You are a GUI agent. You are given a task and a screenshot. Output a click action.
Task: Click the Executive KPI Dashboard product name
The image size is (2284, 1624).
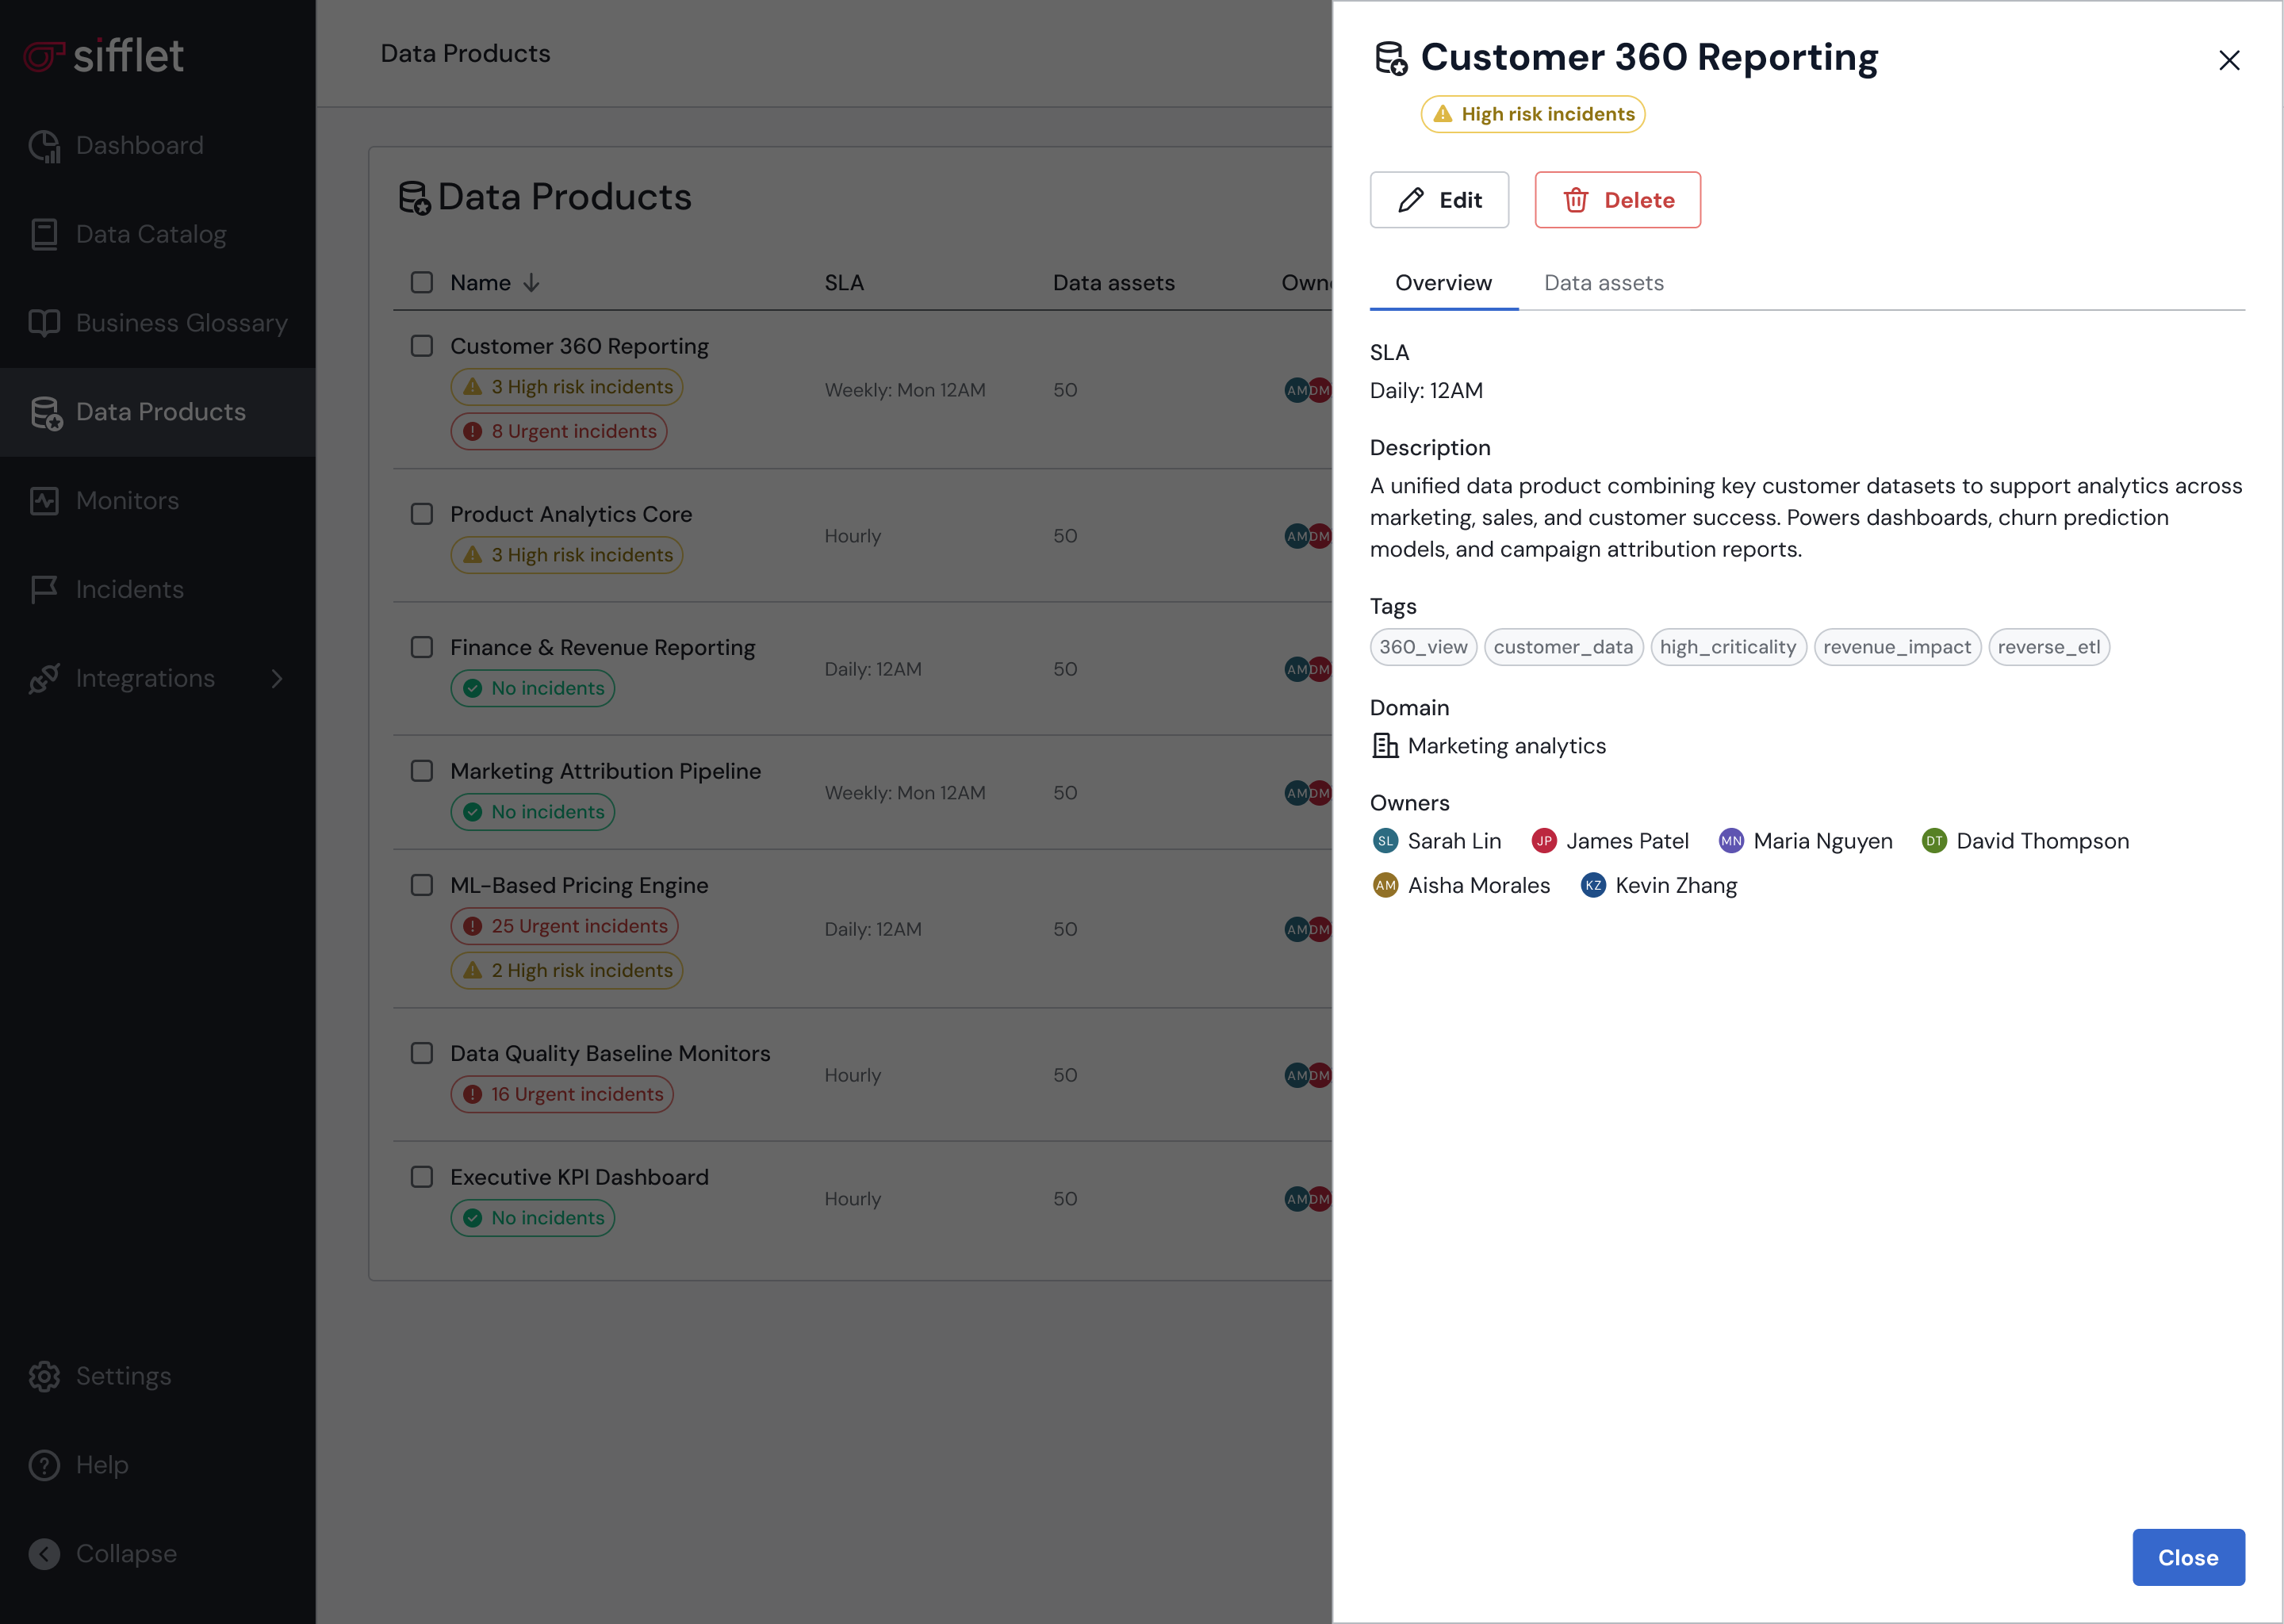pos(579,1177)
